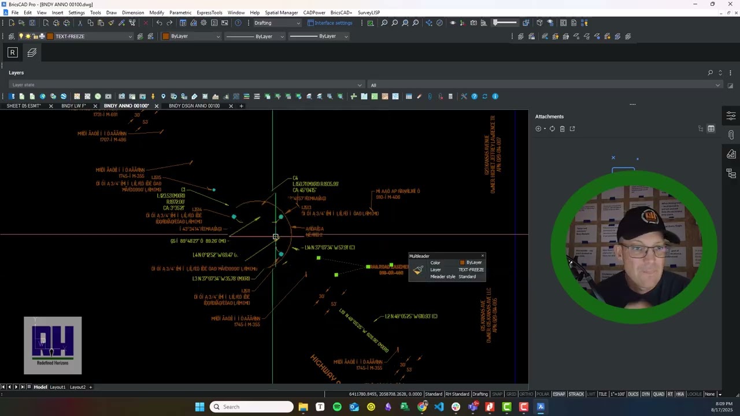
Task: Open the TEXT-FREEZE layer dropdown
Action: pos(89,36)
